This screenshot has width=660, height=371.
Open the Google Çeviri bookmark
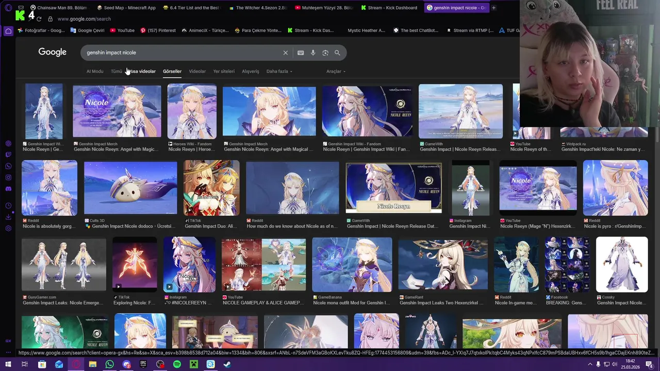pyautogui.click(x=87, y=30)
